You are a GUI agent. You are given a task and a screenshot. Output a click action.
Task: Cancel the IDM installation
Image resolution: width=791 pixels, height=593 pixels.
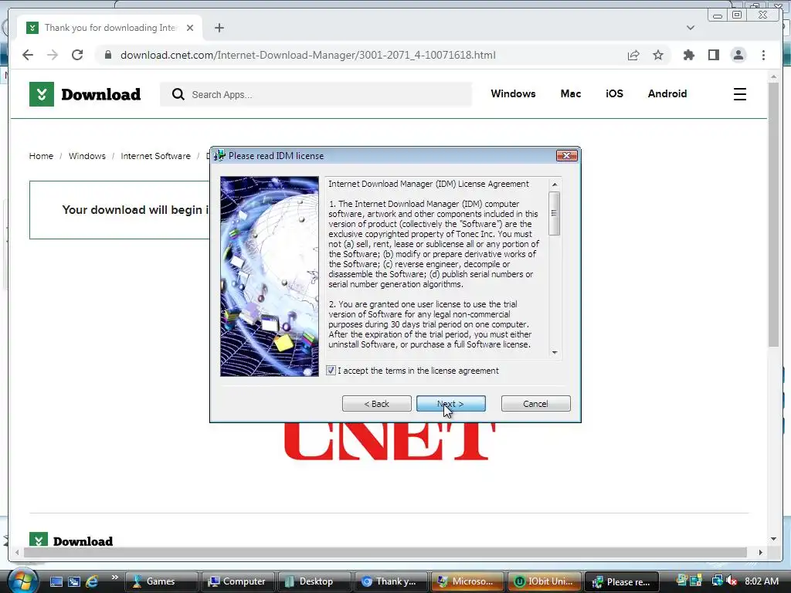pos(536,403)
